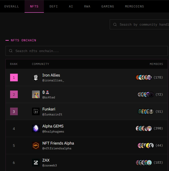Click the (178) member count
169x171 pixels.
pyautogui.click(x=158, y=77)
